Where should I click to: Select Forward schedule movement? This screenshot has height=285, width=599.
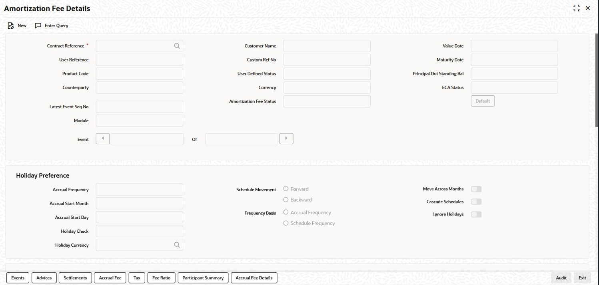(x=286, y=189)
